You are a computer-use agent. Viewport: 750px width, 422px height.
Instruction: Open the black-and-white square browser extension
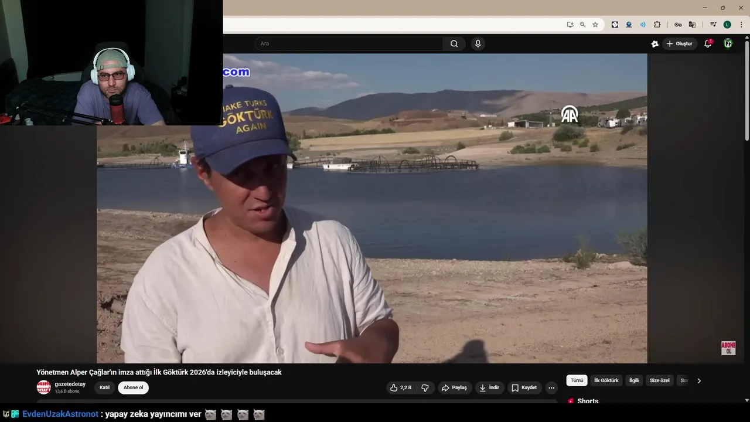pos(615,25)
